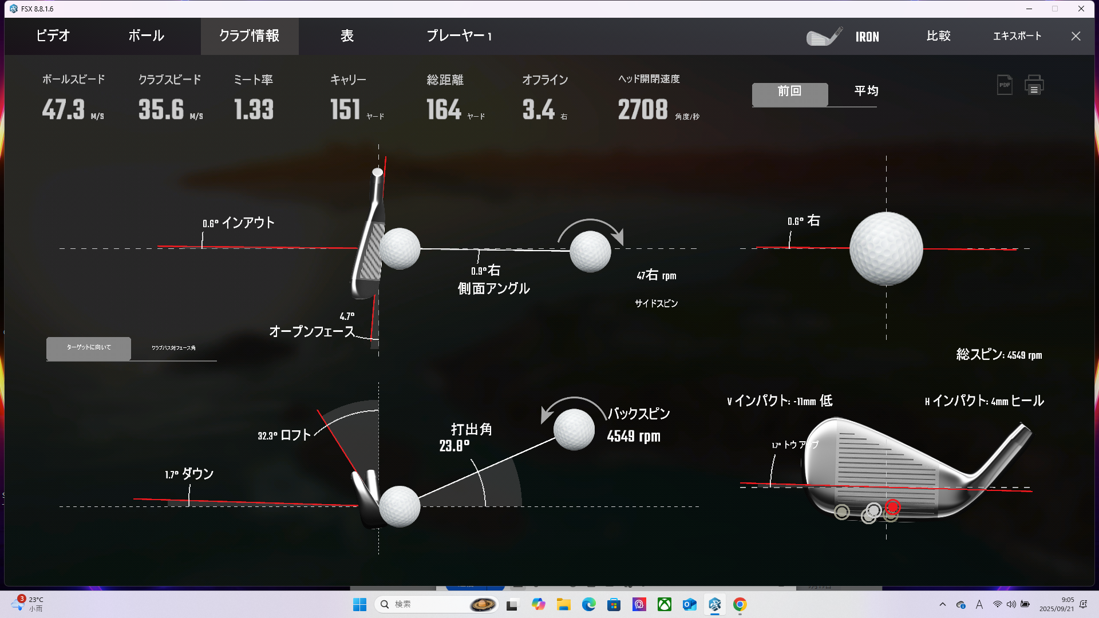Open the プレーヤー1 player selector
This screenshot has height=618, width=1099.
(x=459, y=36)
